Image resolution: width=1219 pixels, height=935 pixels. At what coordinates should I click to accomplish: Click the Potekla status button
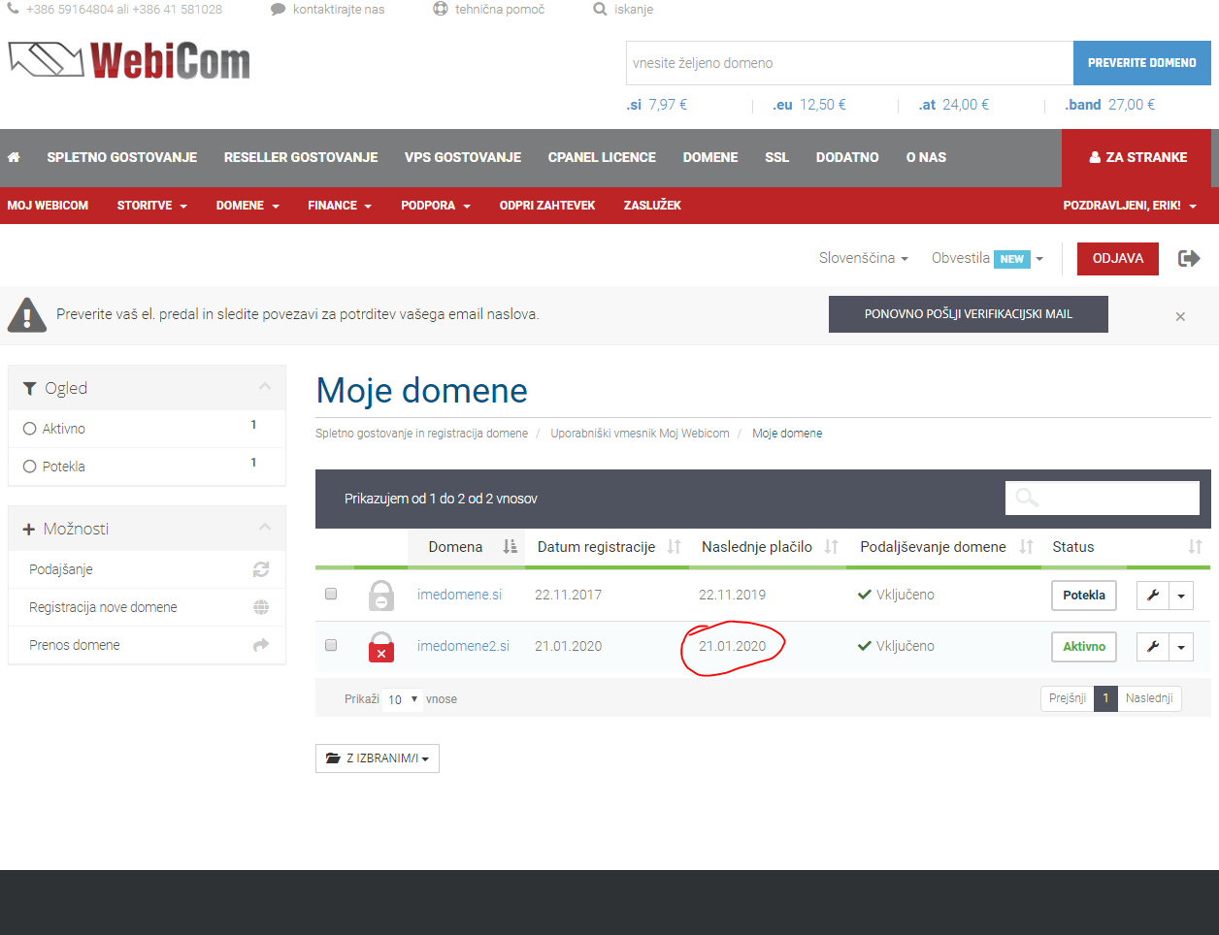[1084, 596]
